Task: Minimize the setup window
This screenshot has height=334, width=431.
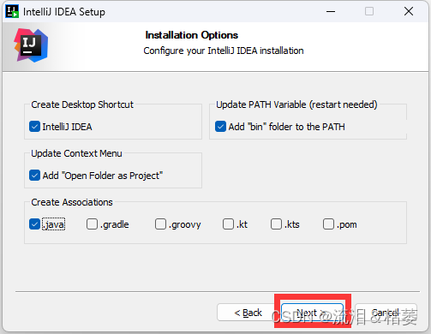Action: (x=331, y=12)
